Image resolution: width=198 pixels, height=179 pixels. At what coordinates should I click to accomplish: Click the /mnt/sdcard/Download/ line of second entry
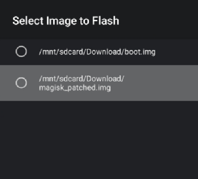[82, 79]
